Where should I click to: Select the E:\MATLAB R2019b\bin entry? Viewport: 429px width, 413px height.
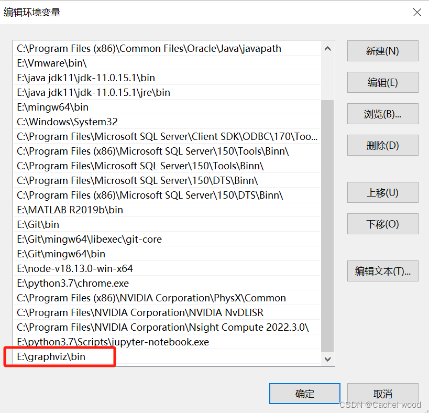tap(59, 210)
